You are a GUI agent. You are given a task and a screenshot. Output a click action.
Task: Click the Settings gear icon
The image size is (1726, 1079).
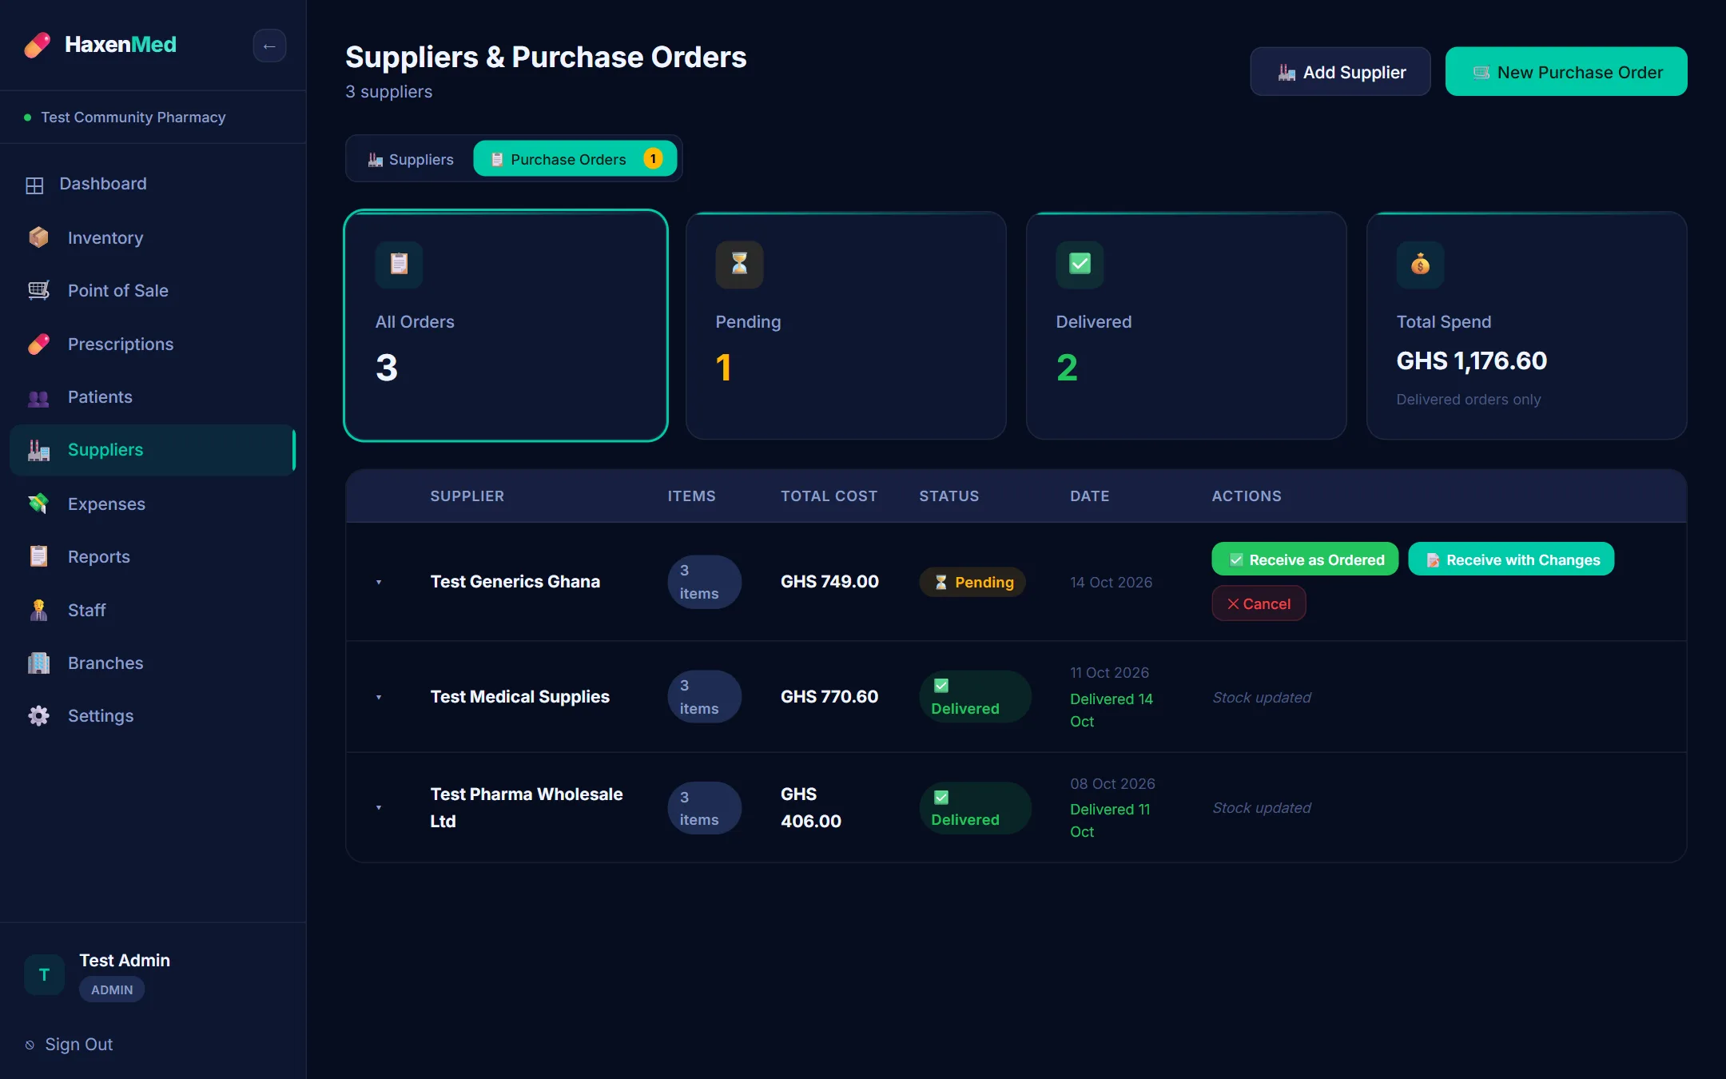tap(38, 715)
